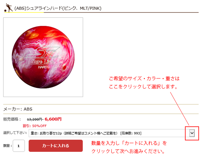Click the HARD logo on the ball
Image resolution: width=206 pixels, height=158 pixels.
click(x=43, y=67)
